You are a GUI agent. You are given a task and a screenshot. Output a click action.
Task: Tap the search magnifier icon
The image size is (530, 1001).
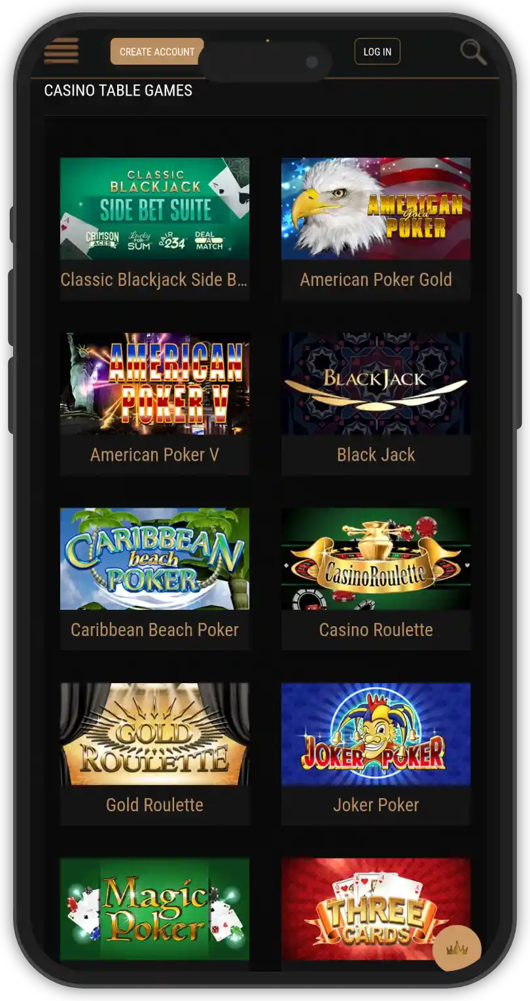click(473, 52)
